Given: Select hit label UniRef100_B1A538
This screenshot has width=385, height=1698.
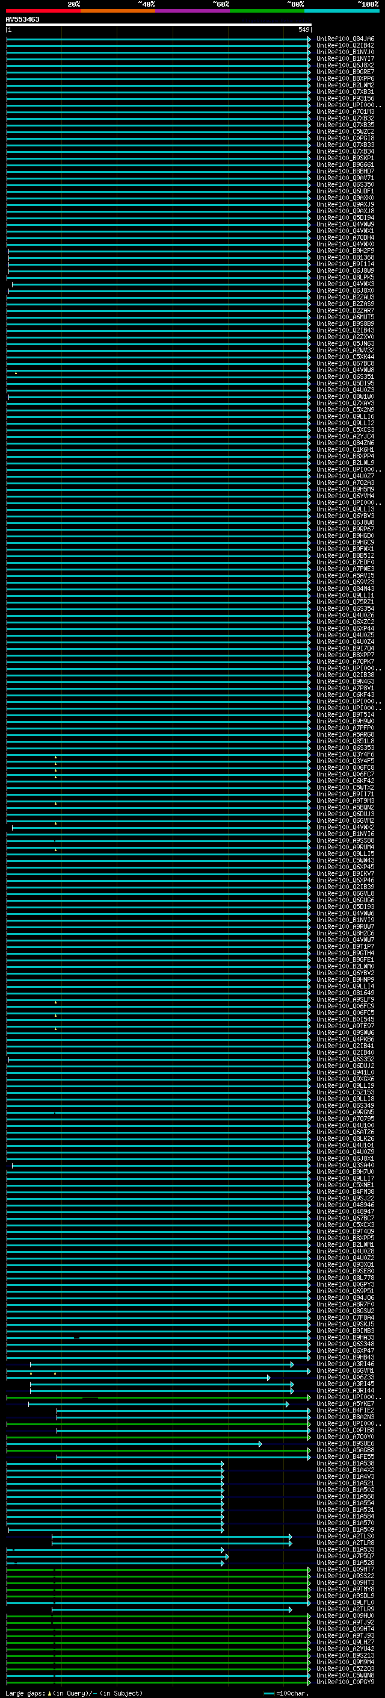Looking at the screenshot, I should (x=345, y=1463).
